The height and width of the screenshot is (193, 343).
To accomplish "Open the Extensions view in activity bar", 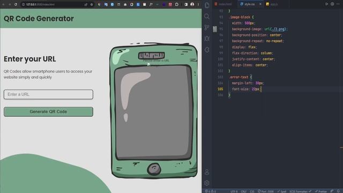I will (207, 50).
